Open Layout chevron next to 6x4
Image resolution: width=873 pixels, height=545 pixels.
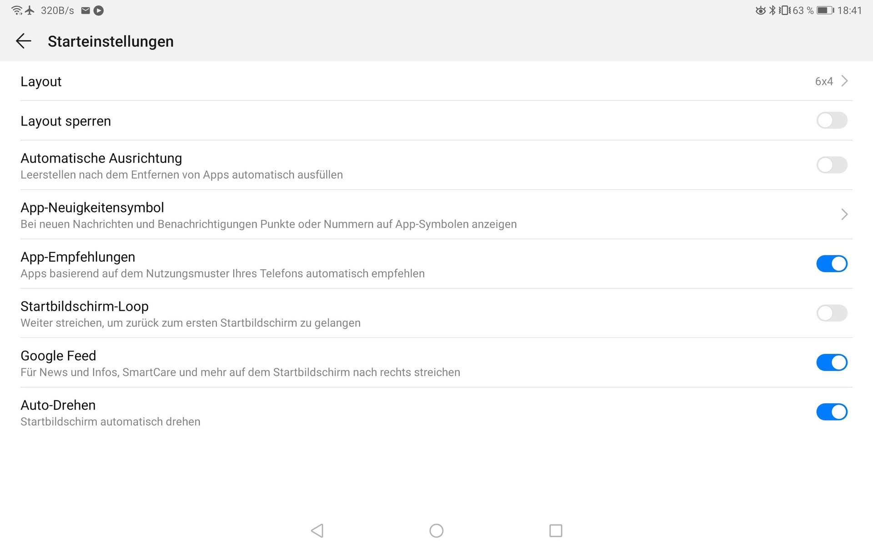tap(844, 81)
